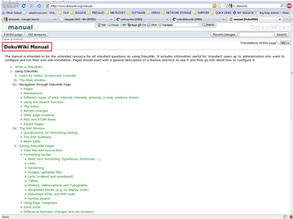
Task: Click the RSS feed icon in address bar
Action: pos(214,5)
